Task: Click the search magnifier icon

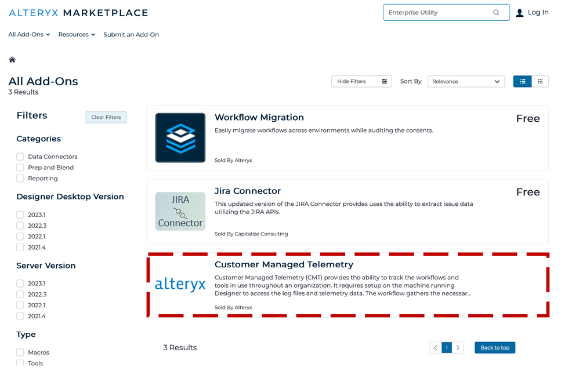Action: 496,13
